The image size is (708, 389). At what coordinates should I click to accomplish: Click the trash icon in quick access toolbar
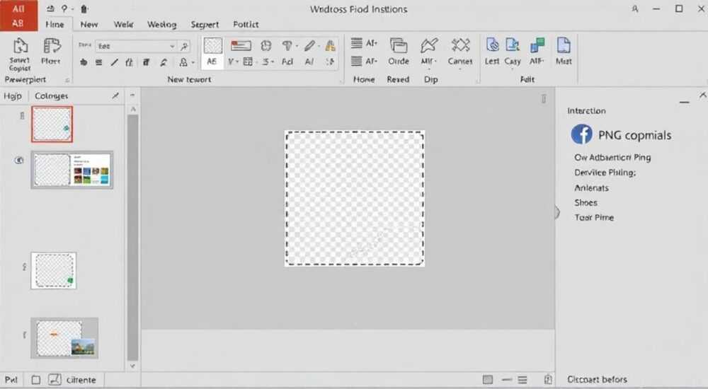click(x=84, y=9)
